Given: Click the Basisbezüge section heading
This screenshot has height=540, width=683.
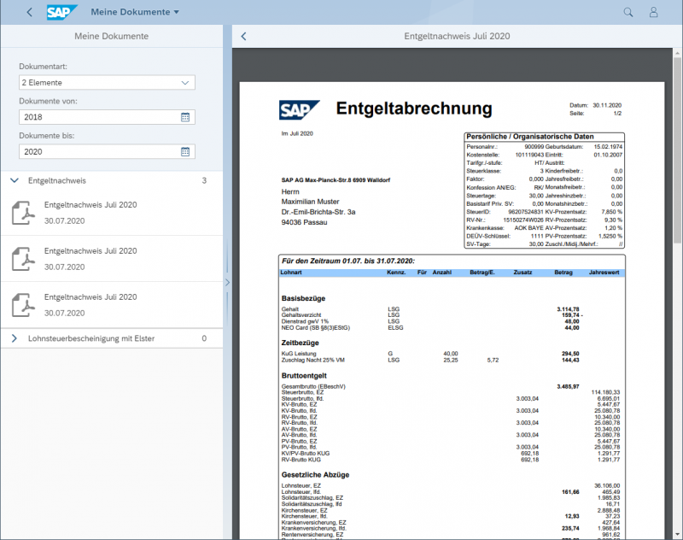Looking at the screenshot, I should point(304,298).
